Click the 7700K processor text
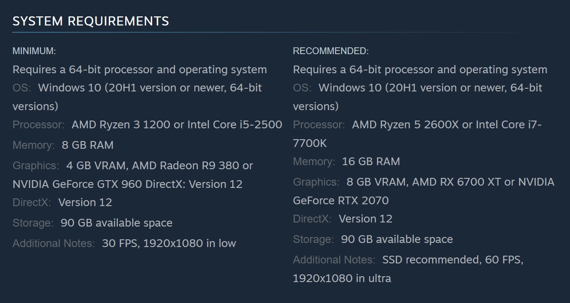Image resolution: width=570 pixels, height=303 pixels. point(310,143)
